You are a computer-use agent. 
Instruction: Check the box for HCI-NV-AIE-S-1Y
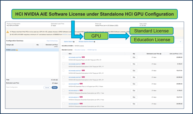[63, 91]
